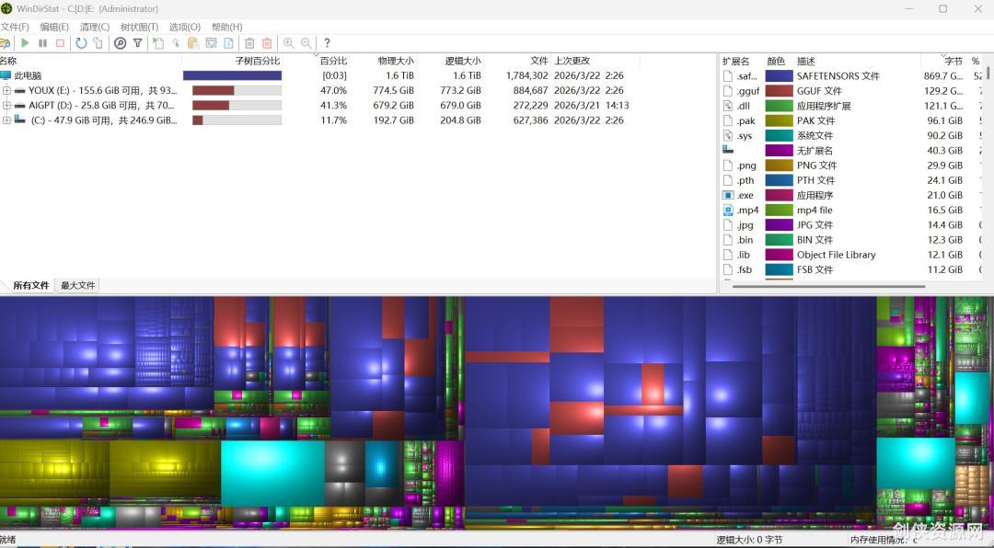Select the 此电脑 root tree item
Image resolution: width=994 pixels, height=548 pixels.
tap(28, 75)
